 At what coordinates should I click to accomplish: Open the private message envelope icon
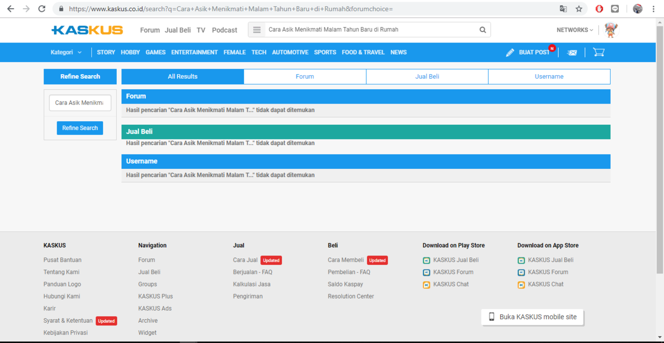pyautogui.click(x=572, y=52)
